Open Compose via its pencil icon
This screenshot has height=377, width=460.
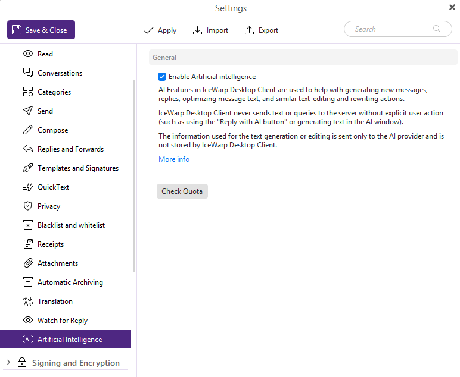click(x=27, y=130)
